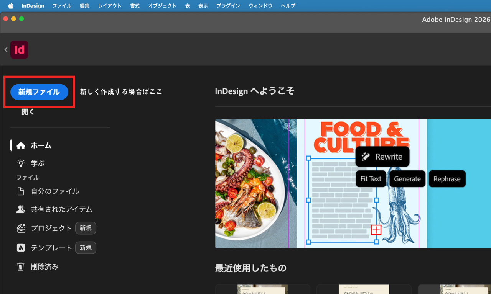Viewport: 491px width, 294px height.
Task: Click the 学ぶ lightbulb icon
Action: pos(21,163)
